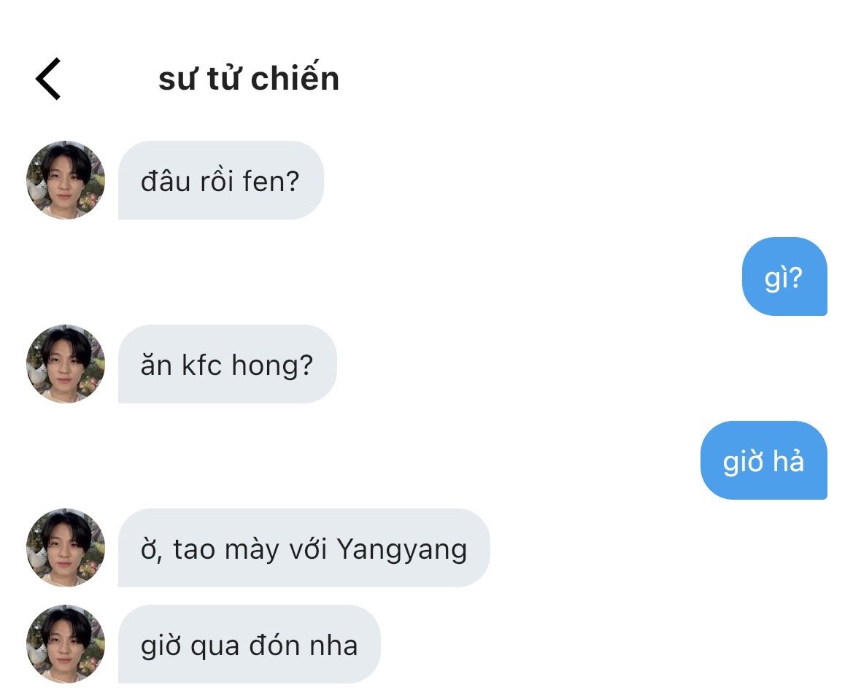This screenshot has width=853, height=693.
Task: Tap the avatar beside 'giờ qua đón nha'
Action: pyautogui.click(x=66, y=644)
